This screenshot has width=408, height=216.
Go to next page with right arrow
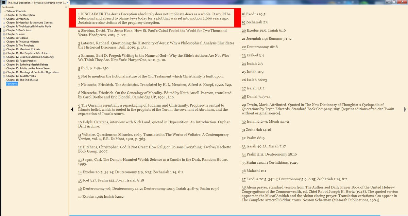[405, 109]
